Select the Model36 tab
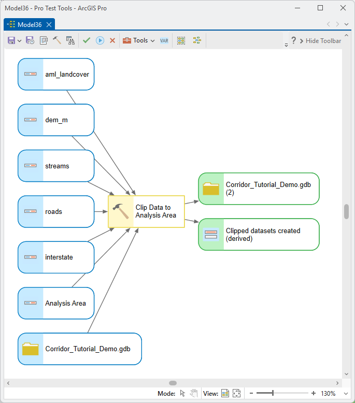355x403 pixels. tap(30, 25)
